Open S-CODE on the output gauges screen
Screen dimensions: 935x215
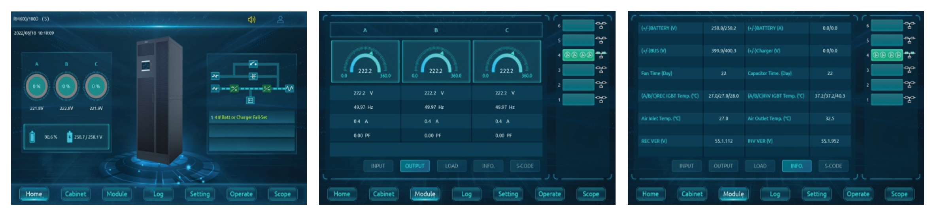(525, 166)
